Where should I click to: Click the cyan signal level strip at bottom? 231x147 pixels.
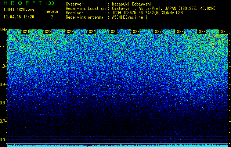pyautogui.click(x=118, y=146)
